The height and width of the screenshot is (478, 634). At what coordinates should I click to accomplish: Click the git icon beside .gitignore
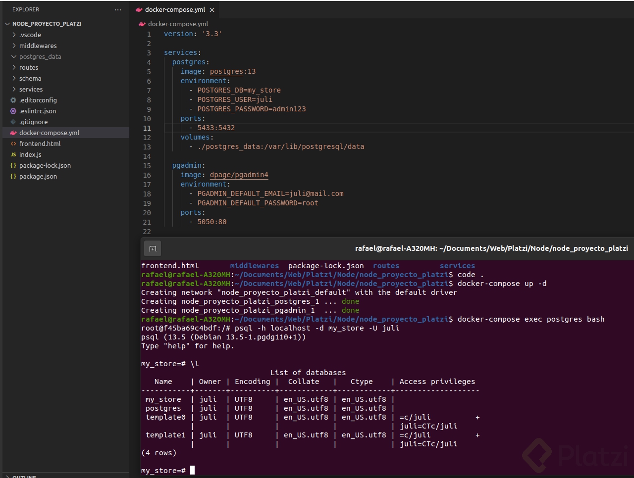[13, 122]
